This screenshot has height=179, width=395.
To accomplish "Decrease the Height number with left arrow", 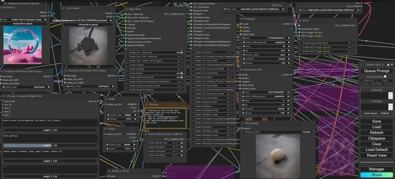I will [x=107, y=149].
